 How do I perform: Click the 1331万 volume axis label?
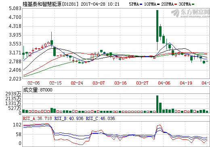pos(13,104)
